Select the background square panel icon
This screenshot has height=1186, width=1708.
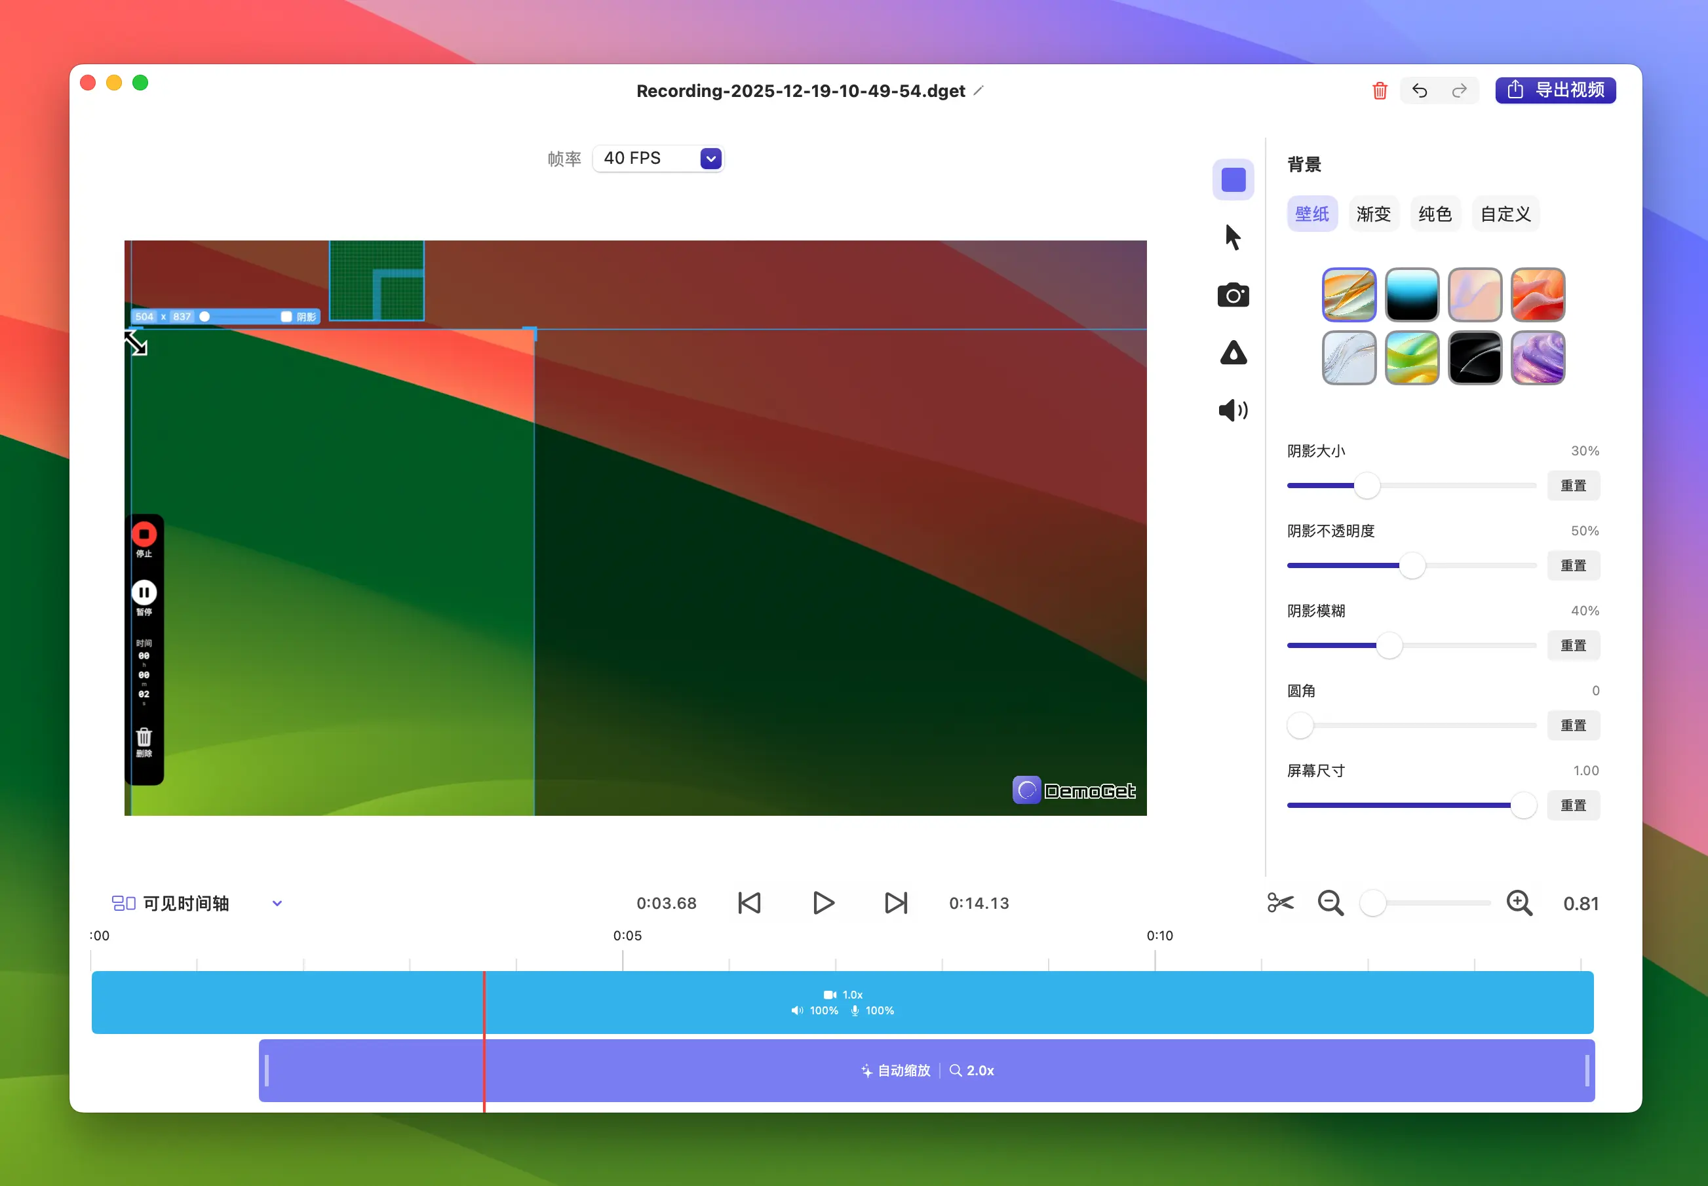[x=1232, y=179]
